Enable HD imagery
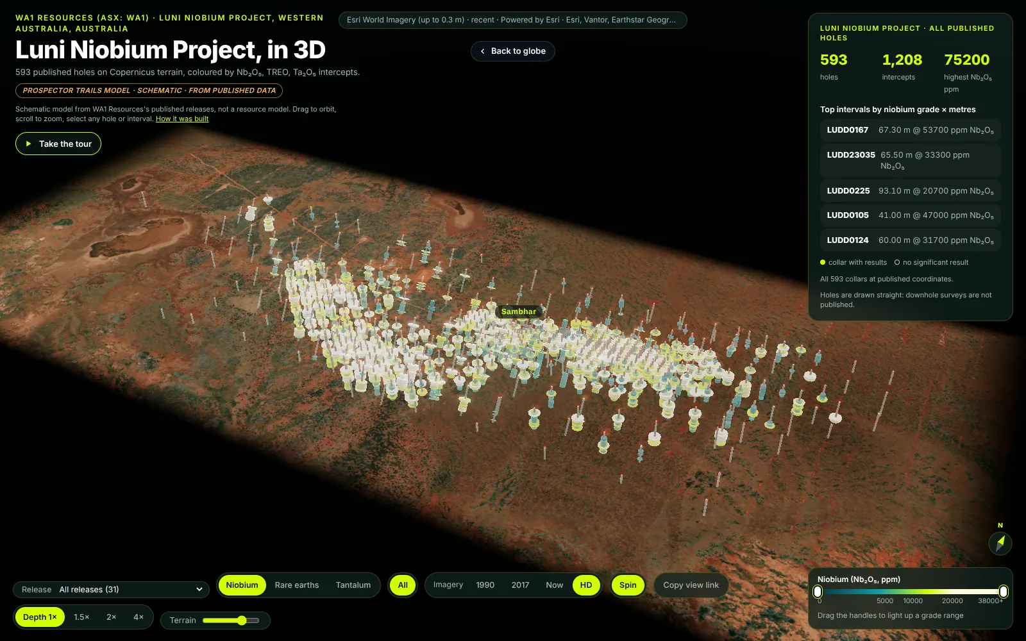Screen dimensions: 1026x641 586,585
